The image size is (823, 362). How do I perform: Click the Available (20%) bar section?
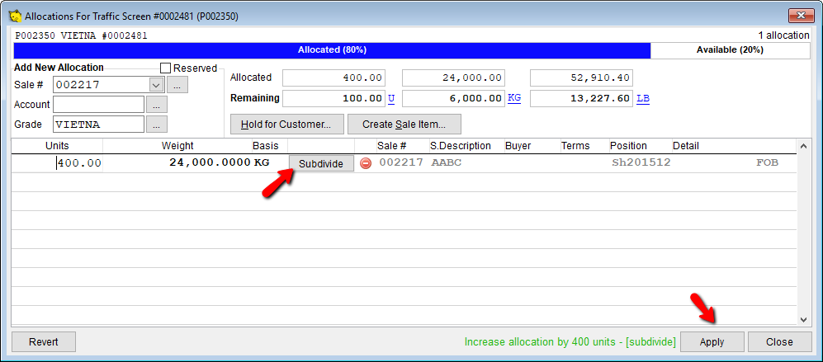(x=730, y=50)
